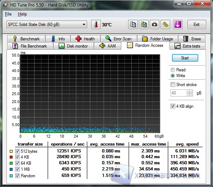Switch to the Info tab
This screenshot has height=187, width=213.
coord(58,39)
